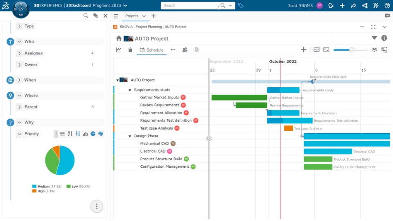Toggle the Gantt eye visibility icon
The width and height of the screenshot is (393, 221).
[374, 50]
